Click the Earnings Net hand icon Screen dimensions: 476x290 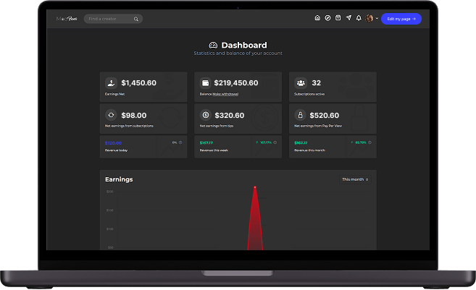pyautogui.click(x=111, y=82)
